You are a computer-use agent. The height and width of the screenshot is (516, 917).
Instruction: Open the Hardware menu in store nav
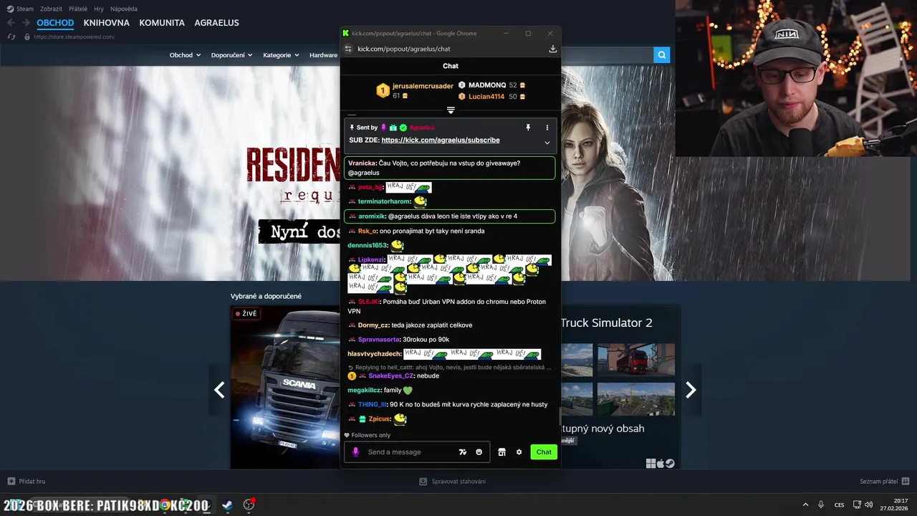(323, 55)
